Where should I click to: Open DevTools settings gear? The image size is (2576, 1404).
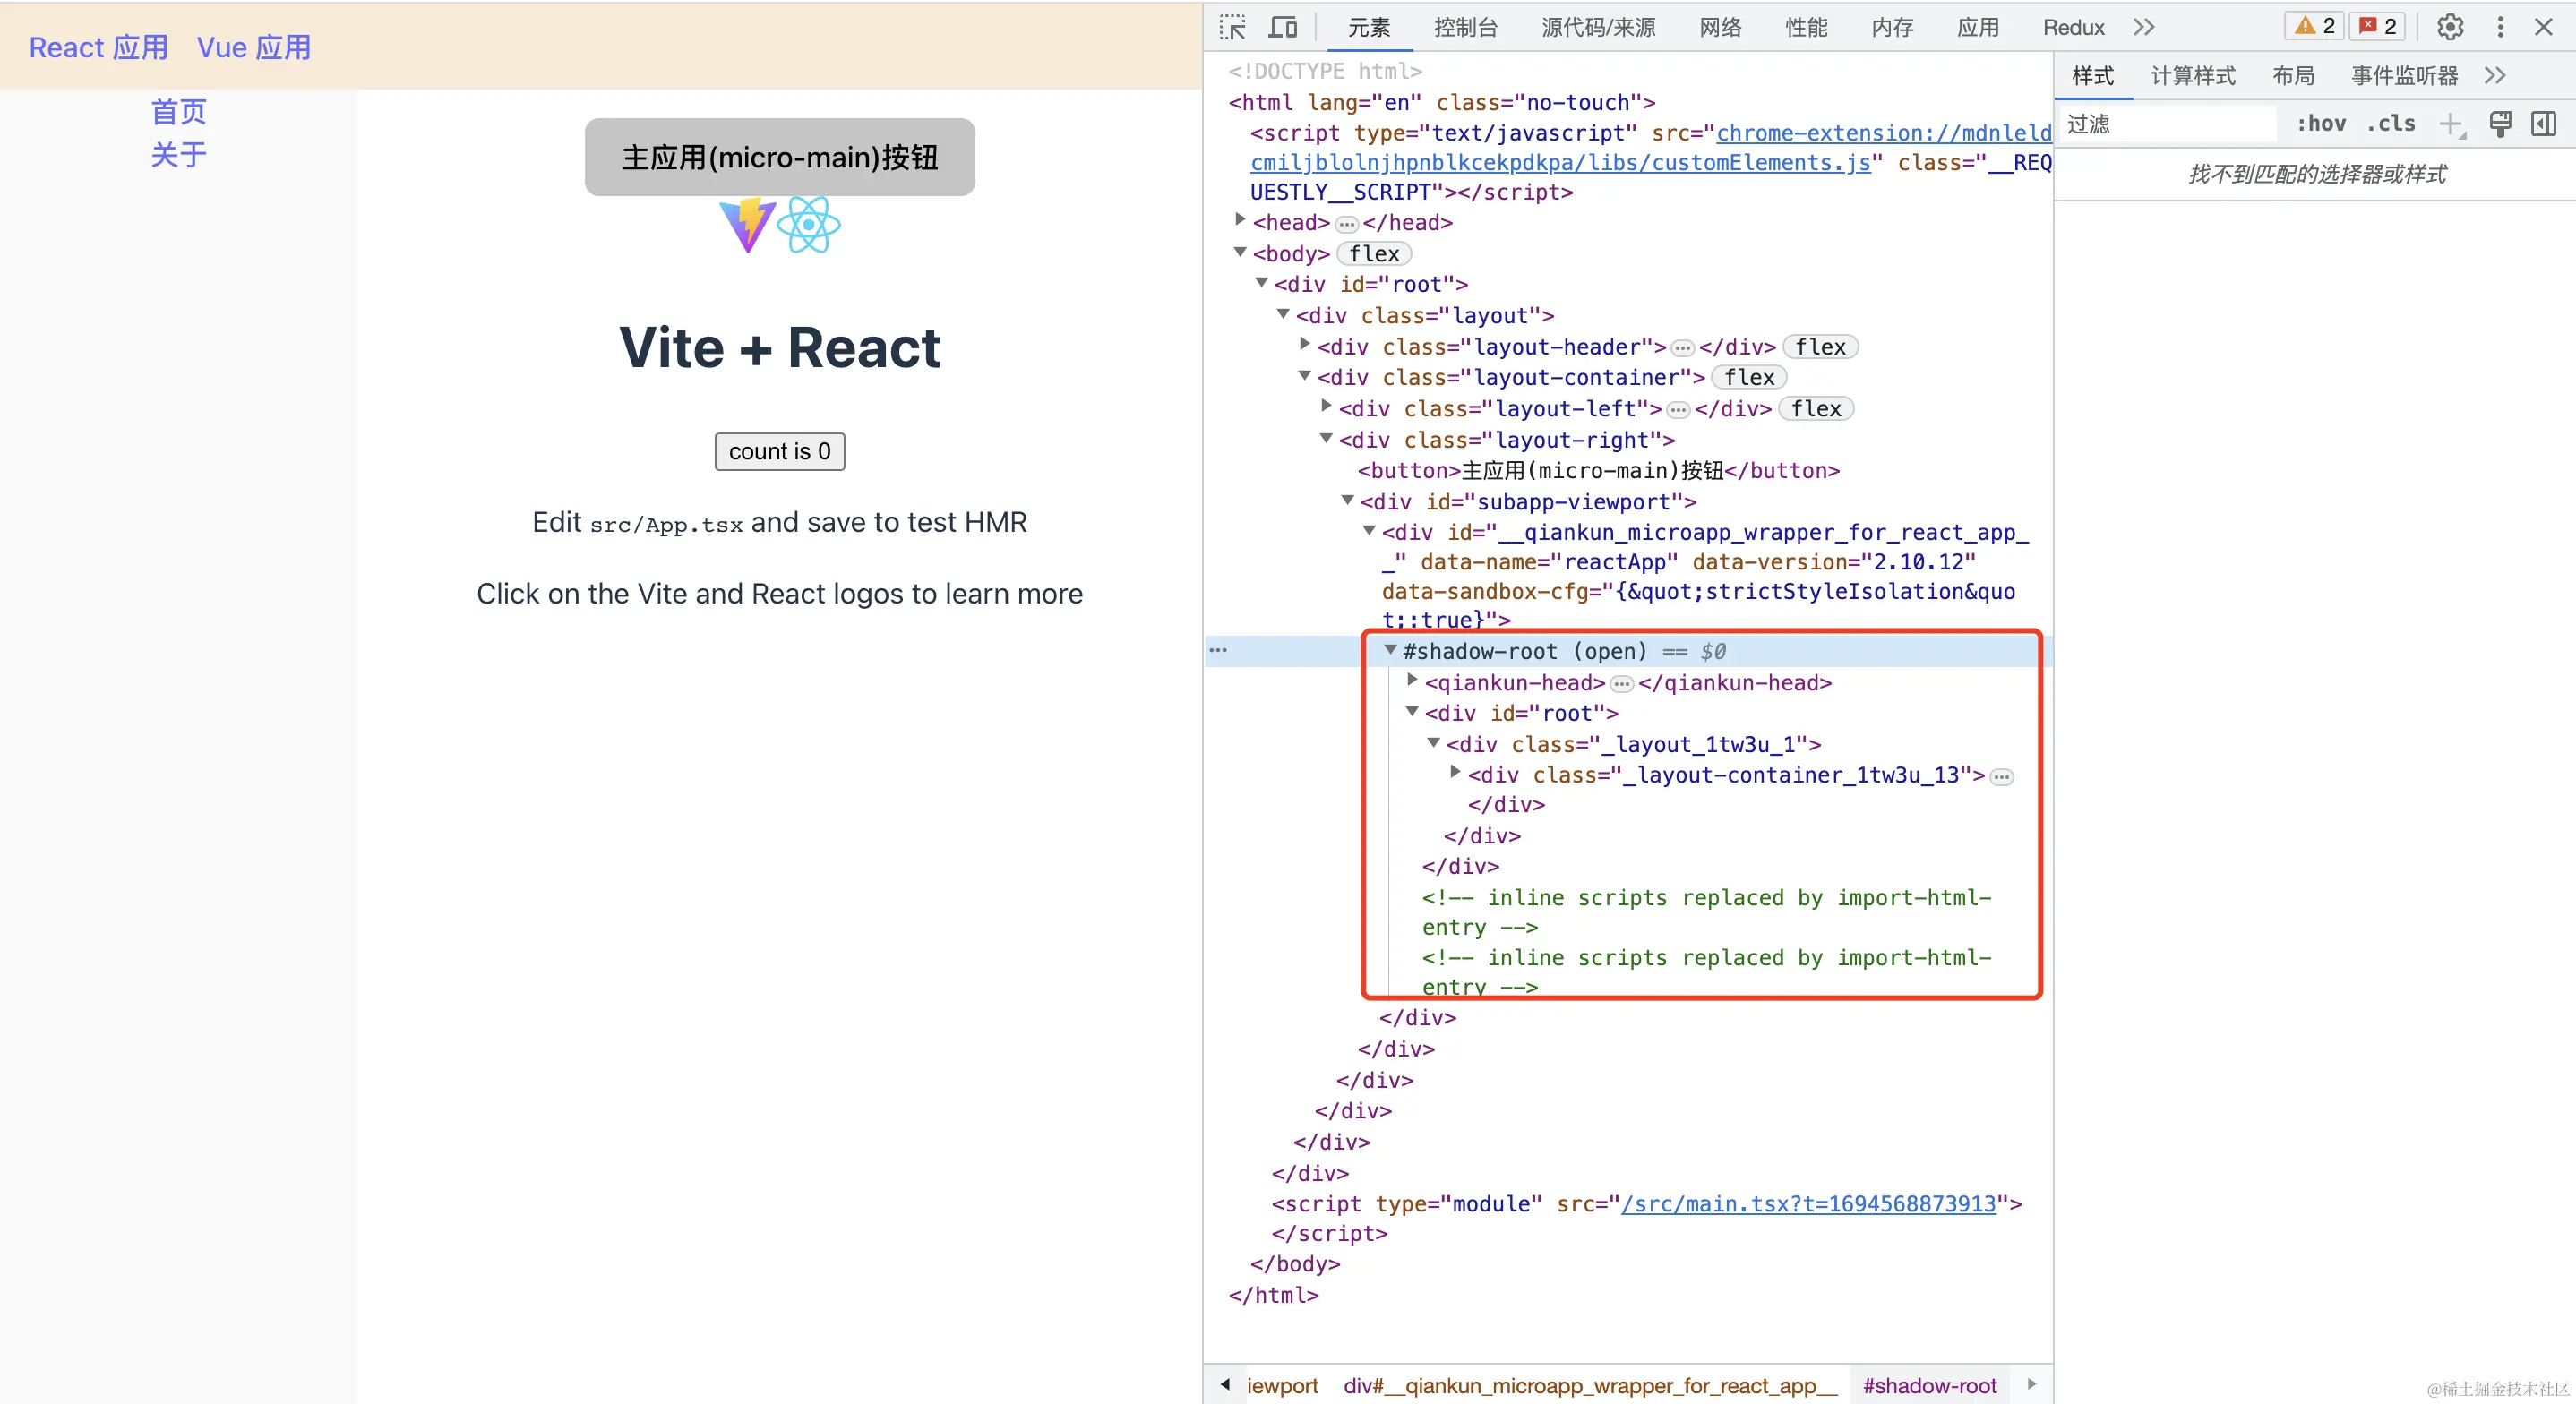(x=2450, y=27)
